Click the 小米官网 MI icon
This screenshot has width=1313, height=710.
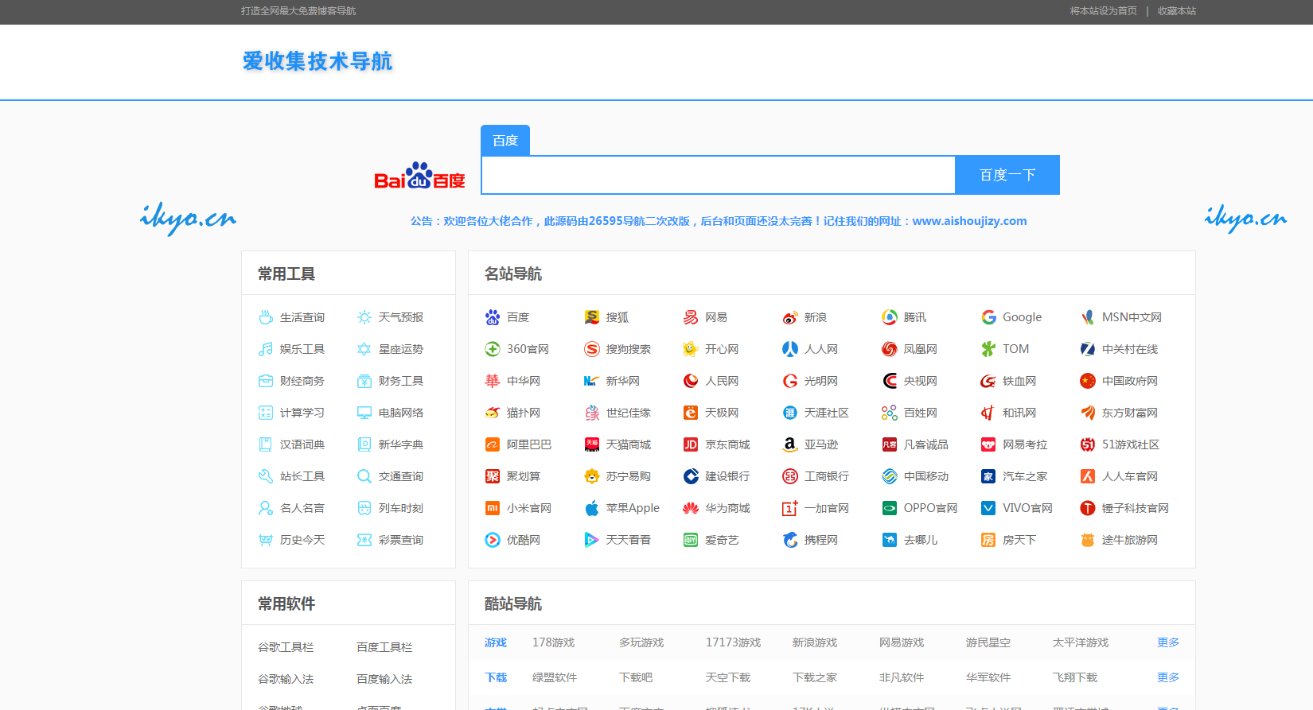[x=493, y=508]
